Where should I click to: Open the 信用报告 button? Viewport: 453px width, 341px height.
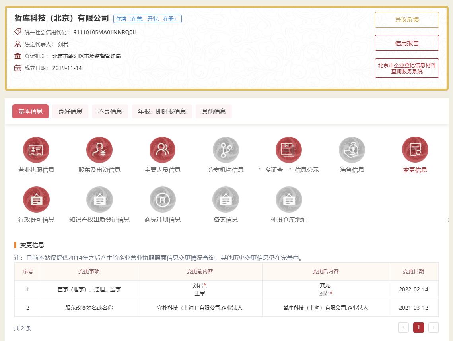click(406, 43)
